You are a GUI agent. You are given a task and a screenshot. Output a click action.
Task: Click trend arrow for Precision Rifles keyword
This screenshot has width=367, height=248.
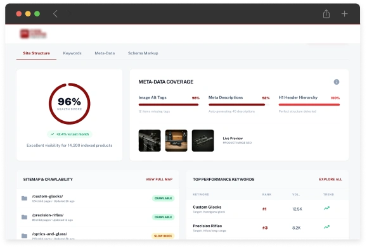(326, 227)
